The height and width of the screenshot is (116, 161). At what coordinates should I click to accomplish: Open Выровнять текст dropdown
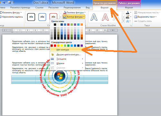145,17
